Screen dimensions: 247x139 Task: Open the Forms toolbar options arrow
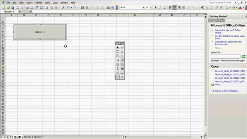[x=120, y=44]
